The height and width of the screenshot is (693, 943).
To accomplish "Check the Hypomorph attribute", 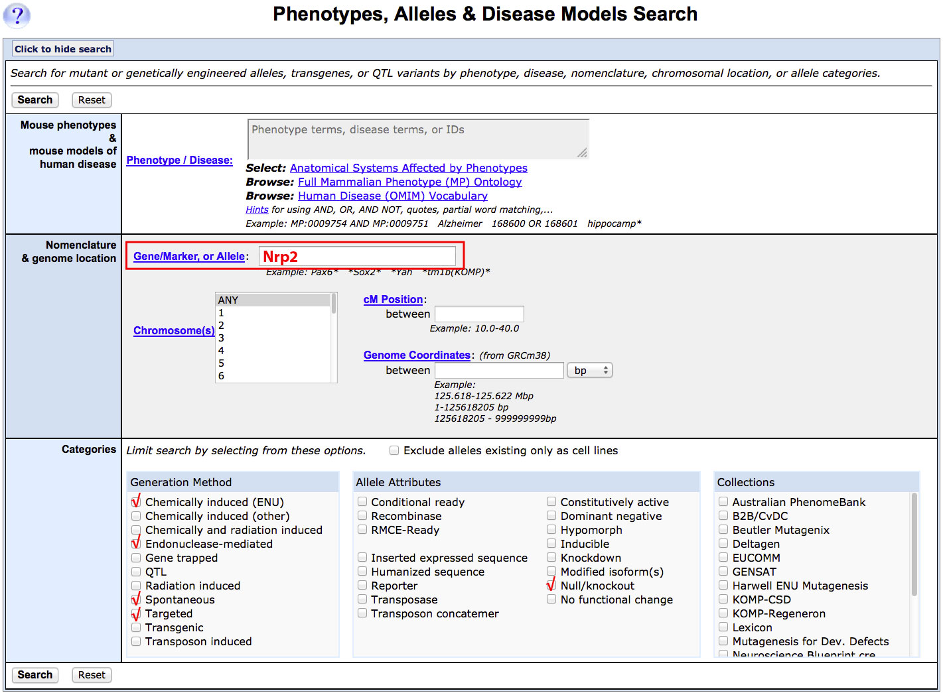I will 551,530.
